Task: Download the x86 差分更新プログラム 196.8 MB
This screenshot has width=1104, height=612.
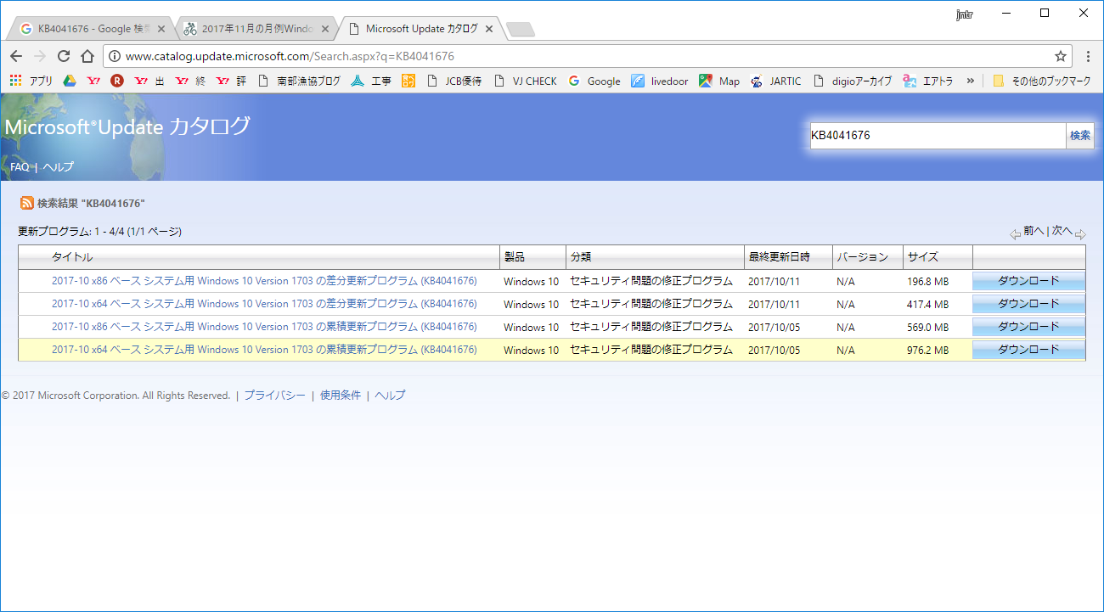Action: pyautogui.click(x=1028, y=281)
